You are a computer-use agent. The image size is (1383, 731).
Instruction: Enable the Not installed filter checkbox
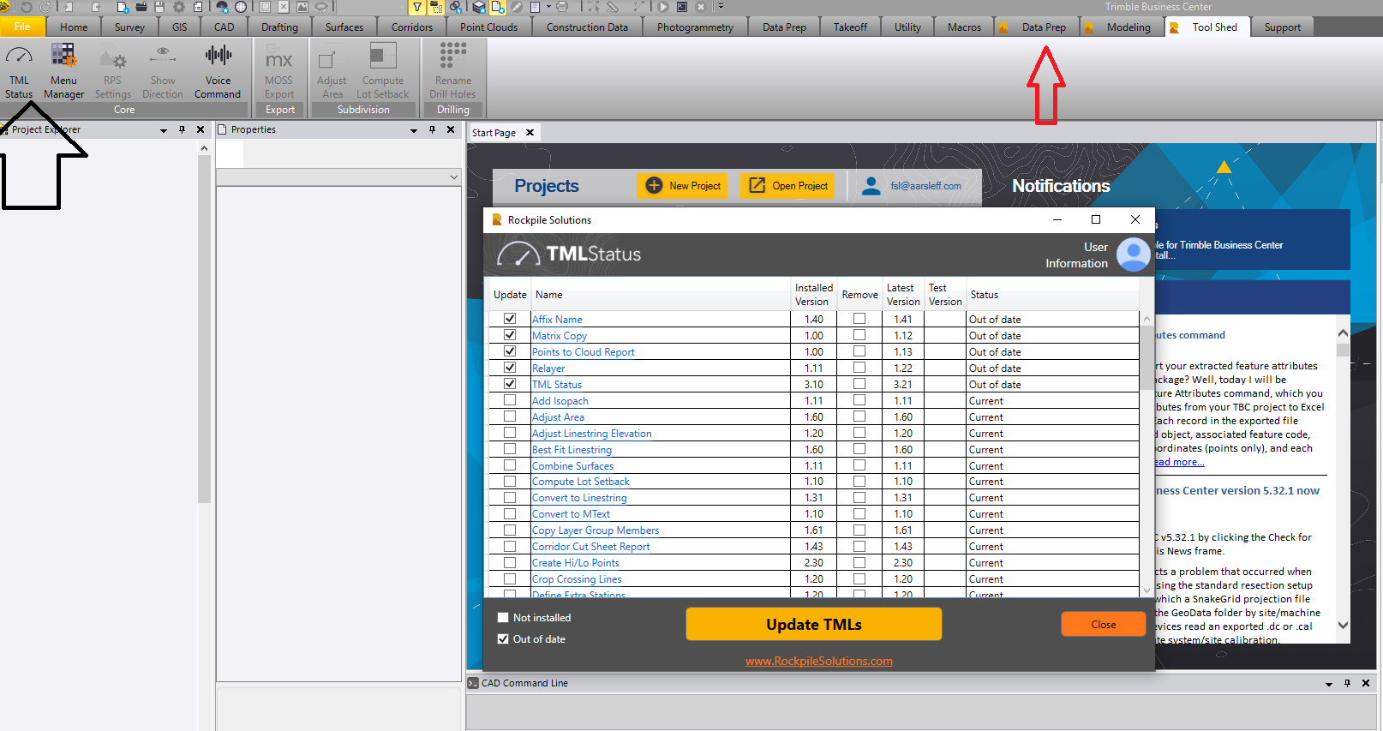(x=503, y=617)
